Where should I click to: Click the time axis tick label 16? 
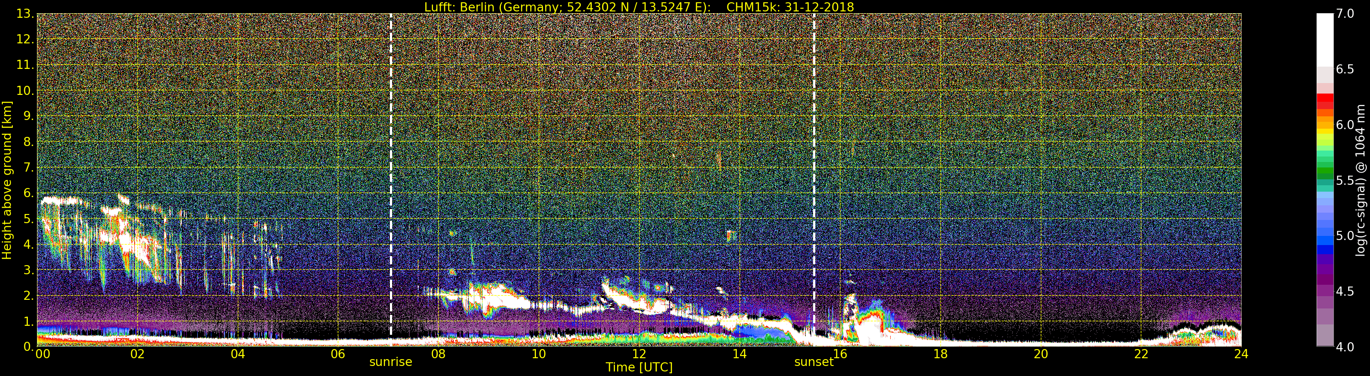point(840,354)
